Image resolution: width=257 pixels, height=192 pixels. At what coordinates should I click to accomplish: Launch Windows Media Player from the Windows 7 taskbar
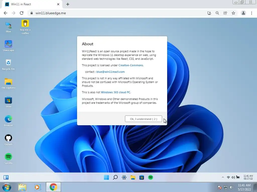click(37, 187)
